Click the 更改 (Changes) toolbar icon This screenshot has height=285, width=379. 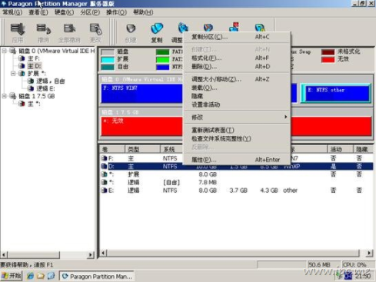(95, 33)
